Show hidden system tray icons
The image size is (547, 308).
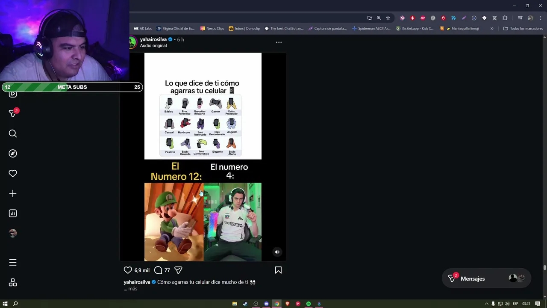(486, 304)
